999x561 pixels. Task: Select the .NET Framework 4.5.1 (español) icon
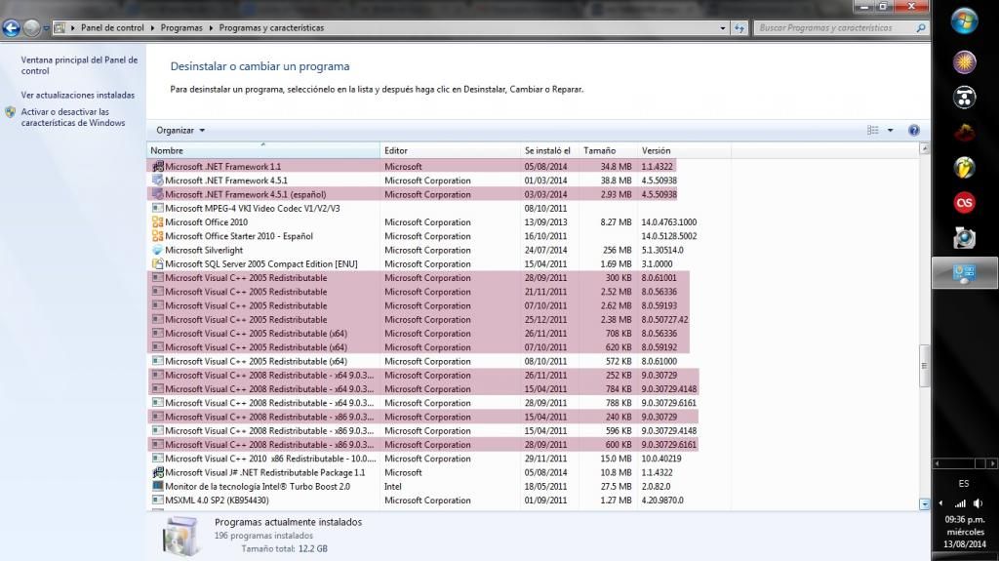(157, 194)
